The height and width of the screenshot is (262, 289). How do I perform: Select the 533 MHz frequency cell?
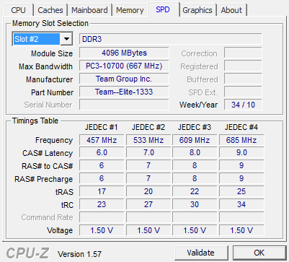pos(148,140)
